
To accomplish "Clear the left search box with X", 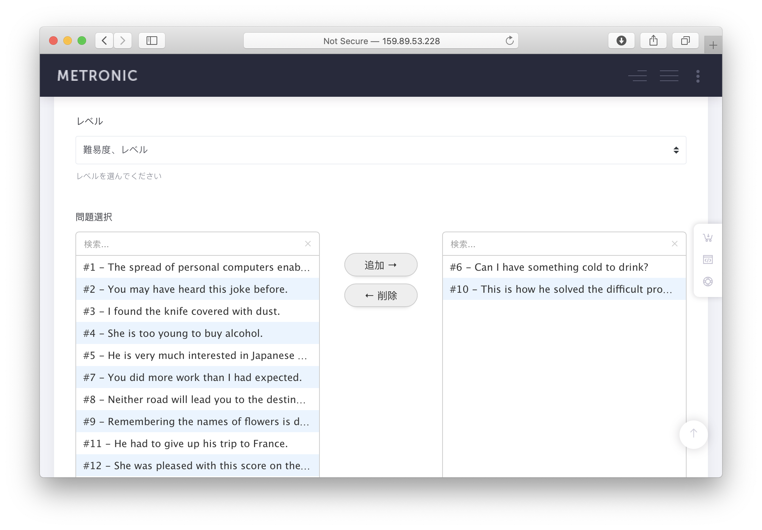I will pyautogui.click(x=308, y=244).
